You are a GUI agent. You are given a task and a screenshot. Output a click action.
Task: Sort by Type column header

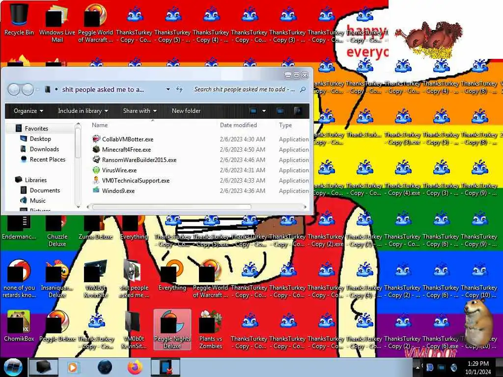click(285, 125)
